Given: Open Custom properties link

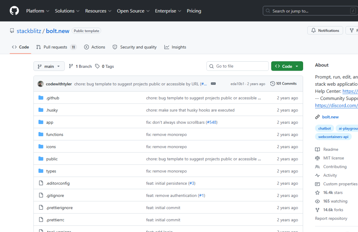Looking at the screenshot, I should pyautogui.click(x=340, y=184).
